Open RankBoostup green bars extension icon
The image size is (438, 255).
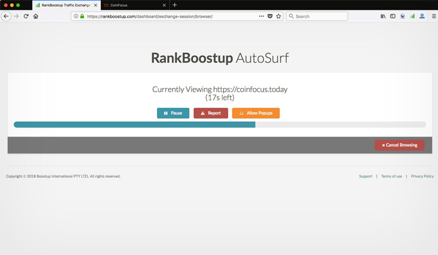412,16
